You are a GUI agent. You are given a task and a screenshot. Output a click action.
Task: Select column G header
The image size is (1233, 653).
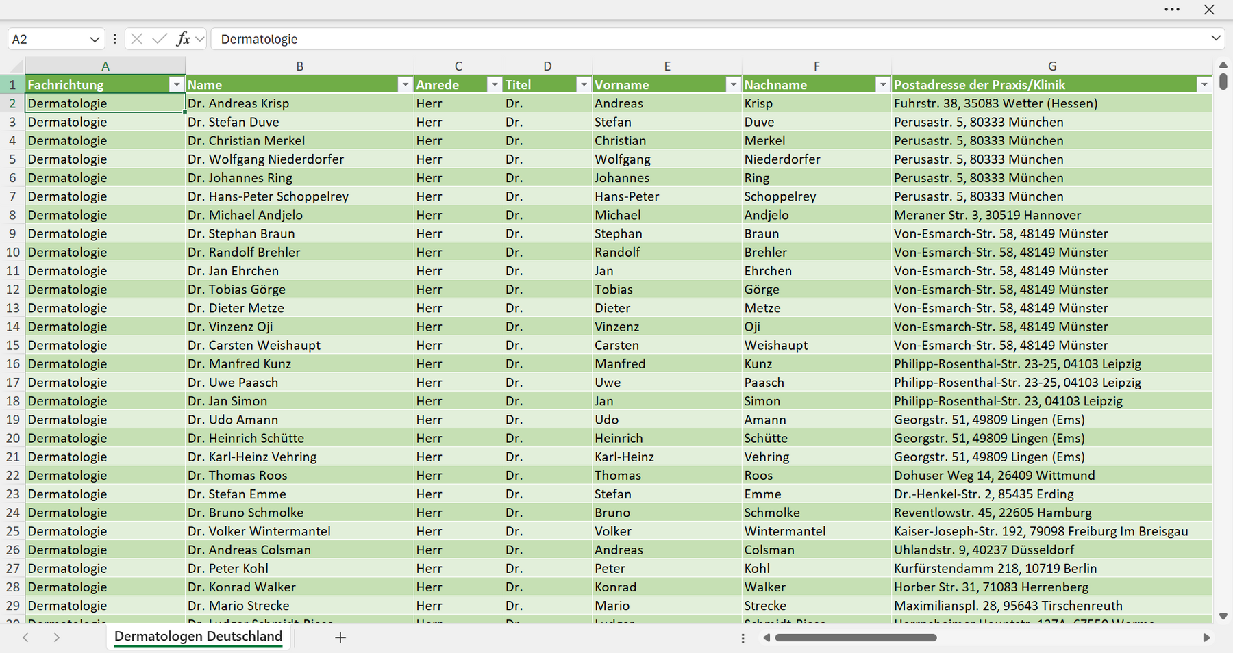(1052, 66)
